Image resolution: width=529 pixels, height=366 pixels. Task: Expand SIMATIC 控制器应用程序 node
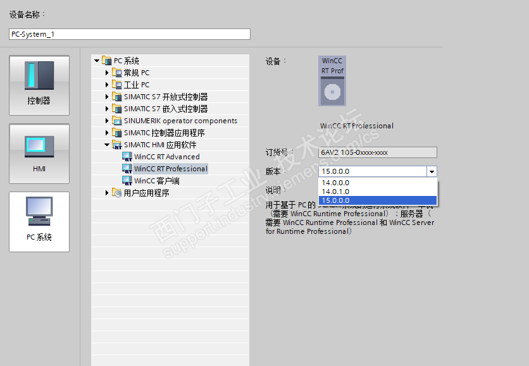click(x=107, y=133)
